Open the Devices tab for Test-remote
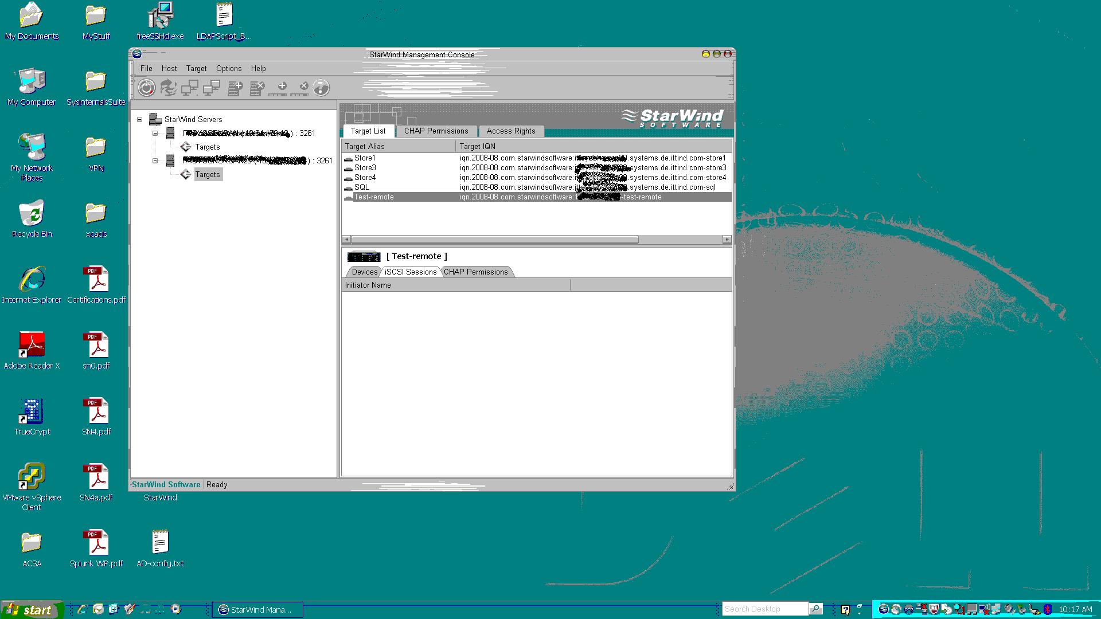This screenshot has width=1101, height=619. (365, 272)
